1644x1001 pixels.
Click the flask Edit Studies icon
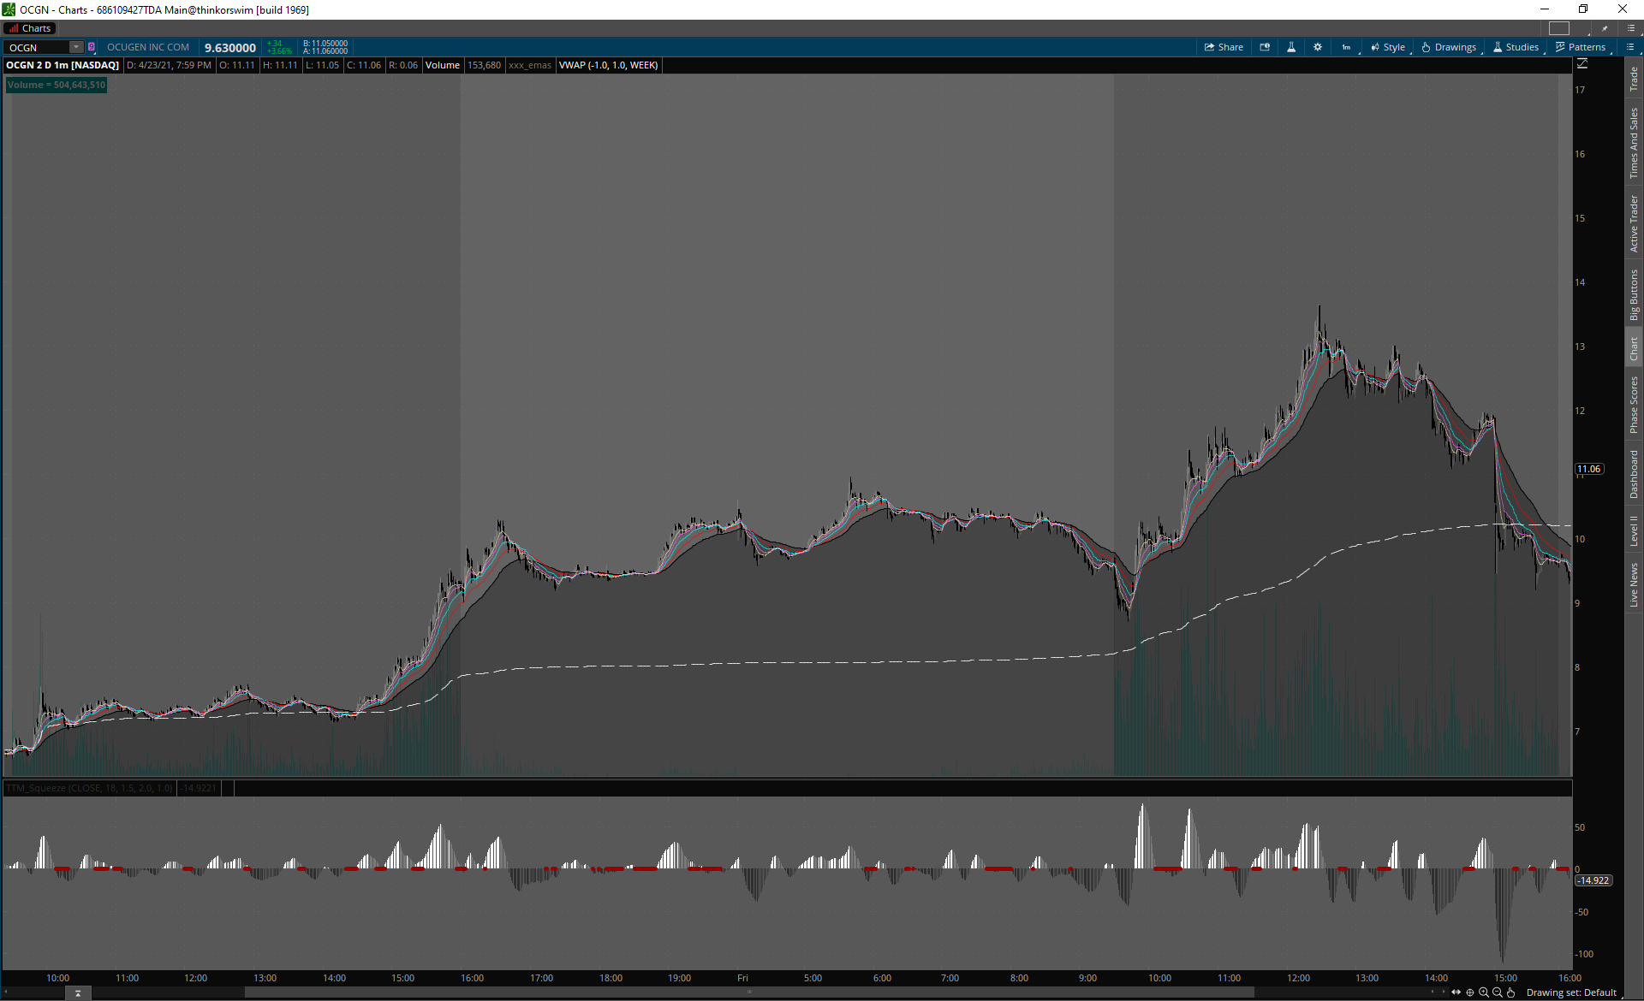point(1291,47)
